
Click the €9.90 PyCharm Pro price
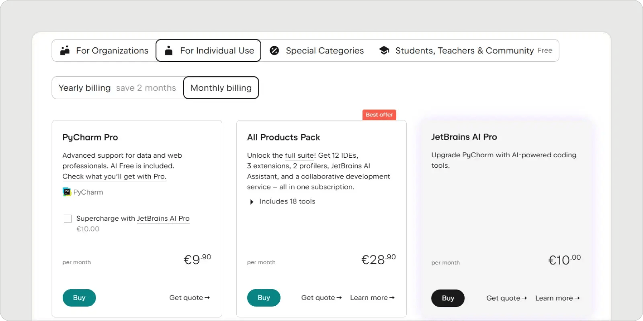click(197, 259)
